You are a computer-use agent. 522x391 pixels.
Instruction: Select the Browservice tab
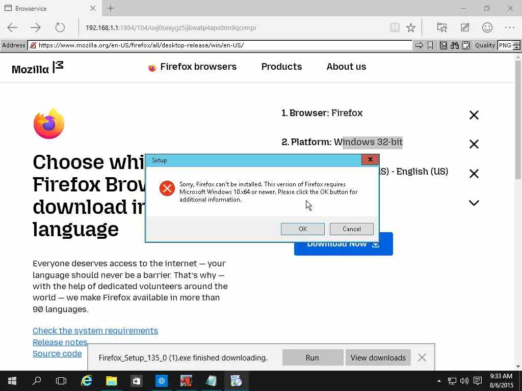pyautogui.click(x=50, y=8)
